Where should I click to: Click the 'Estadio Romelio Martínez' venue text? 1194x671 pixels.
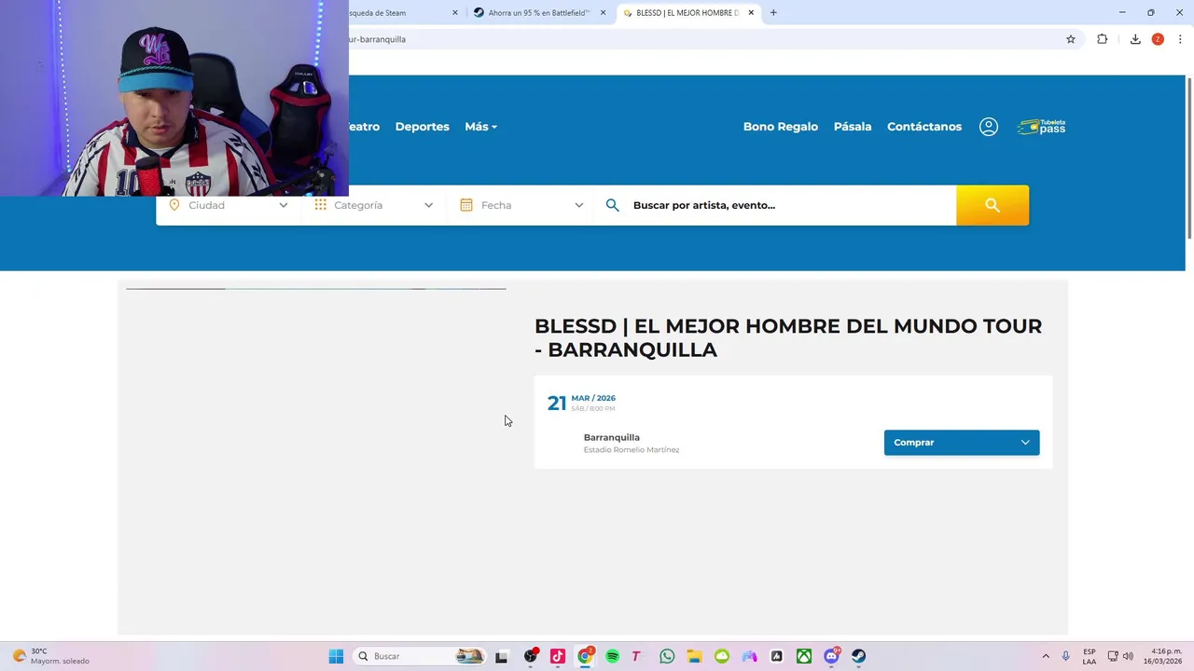pyautogui.click(x=632, y=450)
